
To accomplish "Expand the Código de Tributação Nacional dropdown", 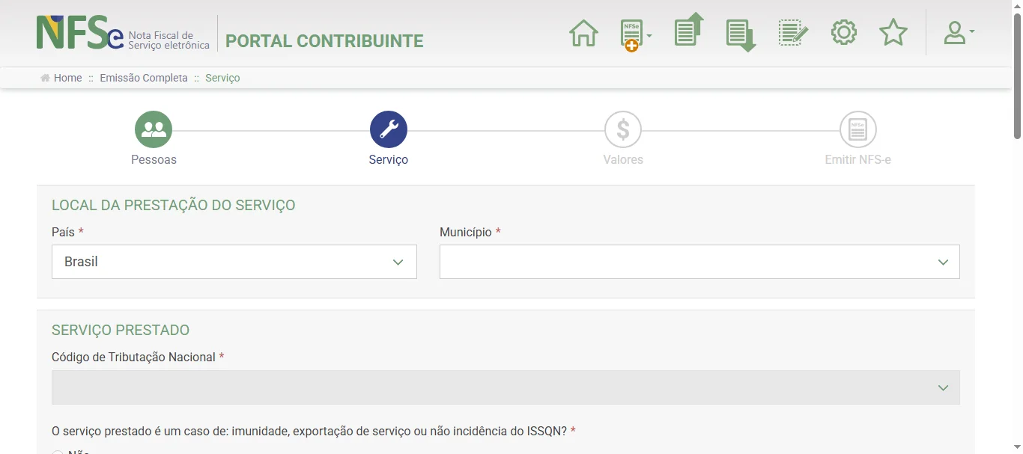I will [505, 387].
